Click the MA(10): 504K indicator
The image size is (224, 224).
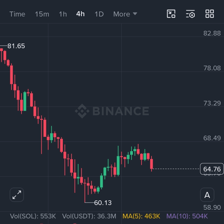pos(187,216)
